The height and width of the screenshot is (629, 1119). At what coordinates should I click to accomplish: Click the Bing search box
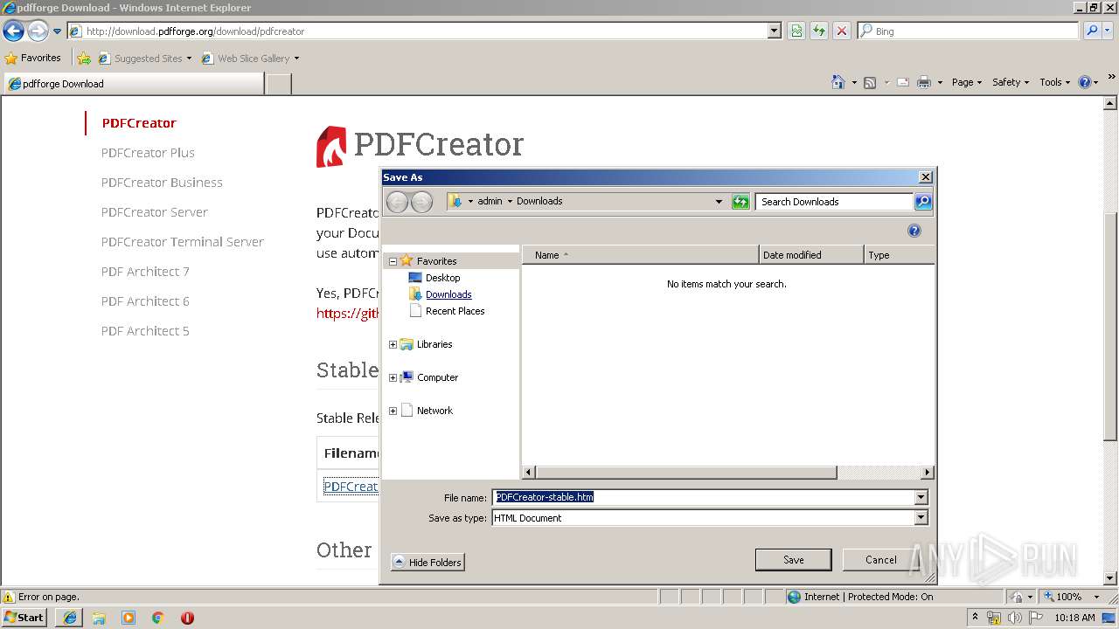point(968,31)
